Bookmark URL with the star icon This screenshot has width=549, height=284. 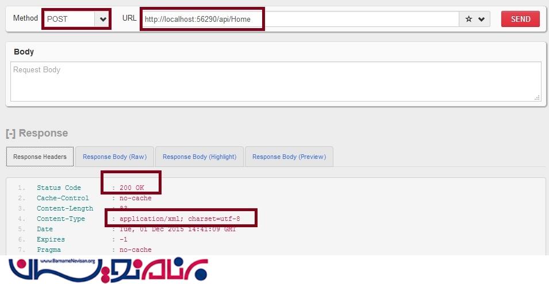pyautogui.click(x=469, y=19)
